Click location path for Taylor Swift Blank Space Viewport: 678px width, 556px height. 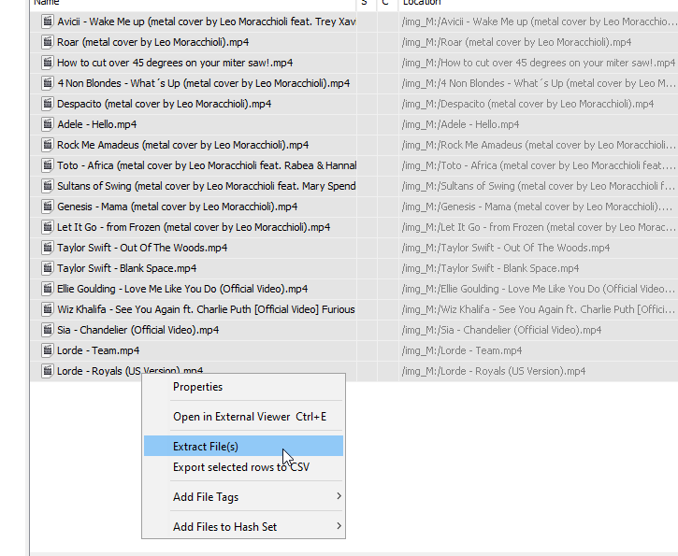point(490,268)
